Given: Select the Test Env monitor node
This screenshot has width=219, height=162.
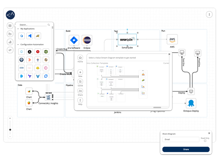Looking at the screenshot, I should point(182,53).
